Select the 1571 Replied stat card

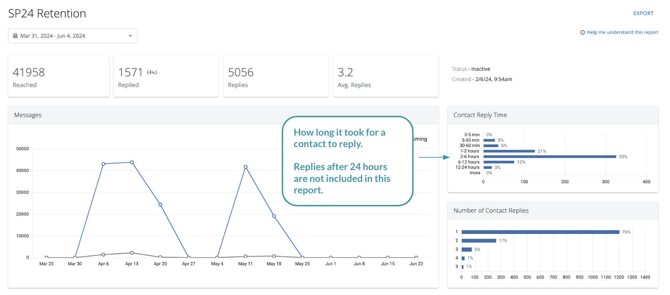(x=166, y=77)
